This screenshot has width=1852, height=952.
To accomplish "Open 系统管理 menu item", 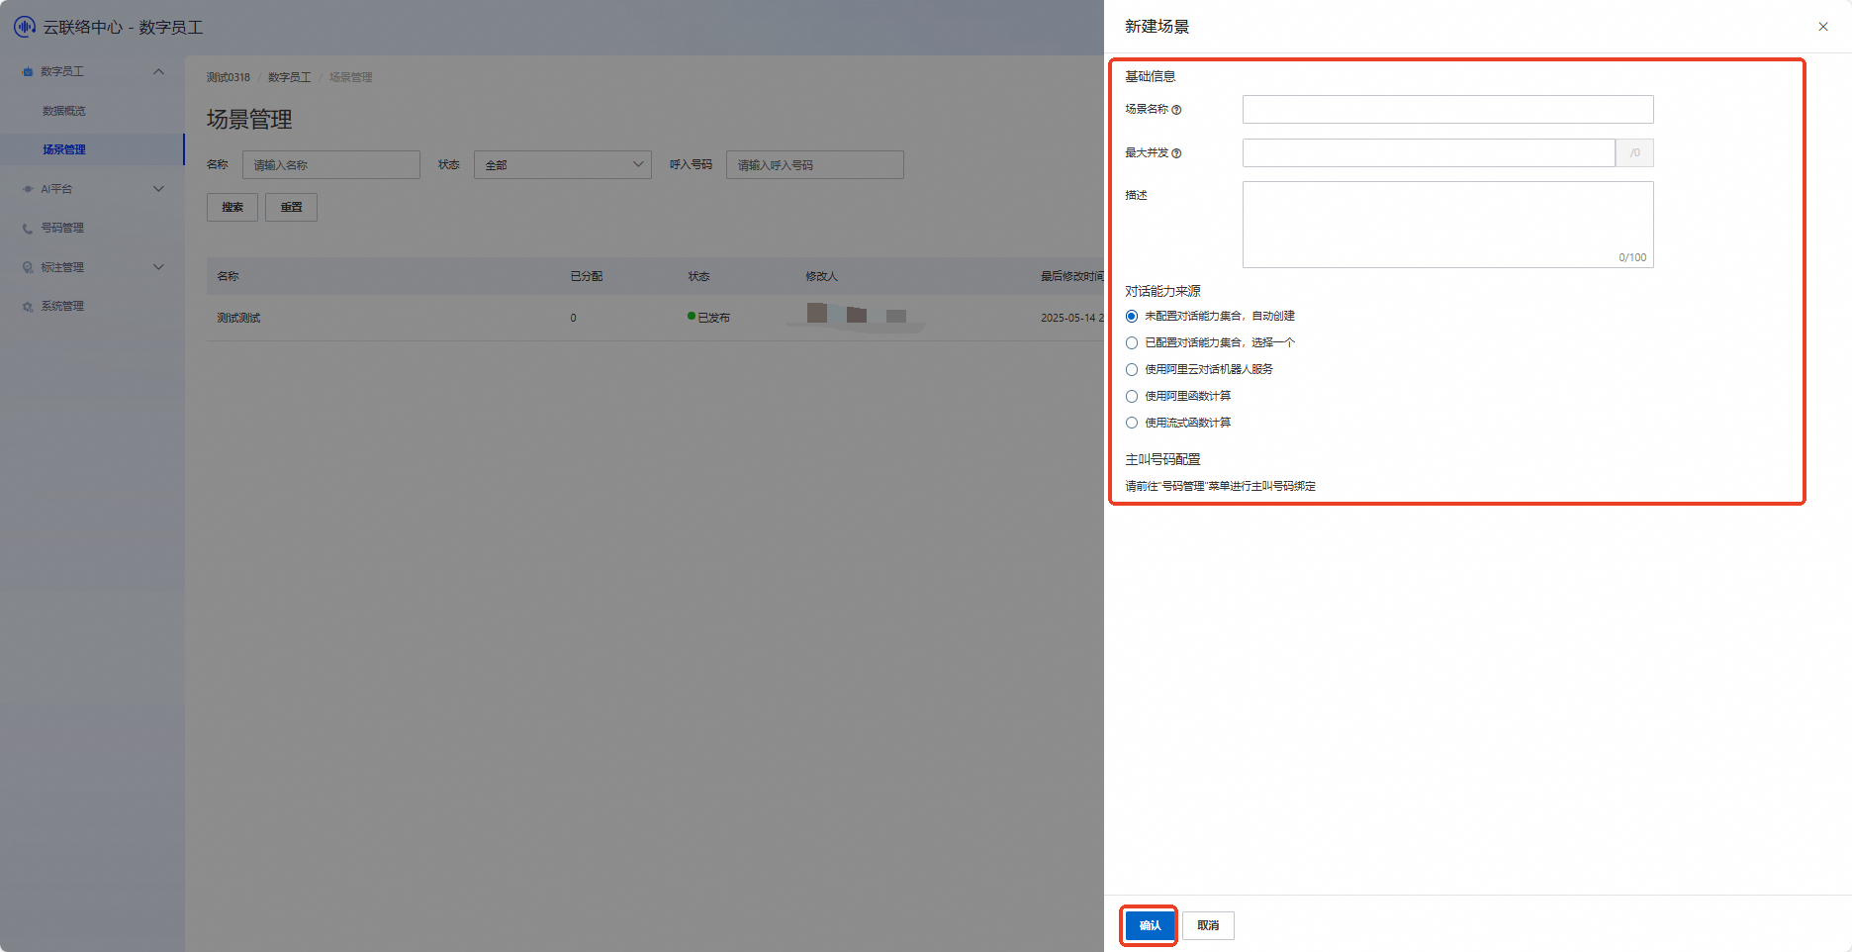I will 62,307.
